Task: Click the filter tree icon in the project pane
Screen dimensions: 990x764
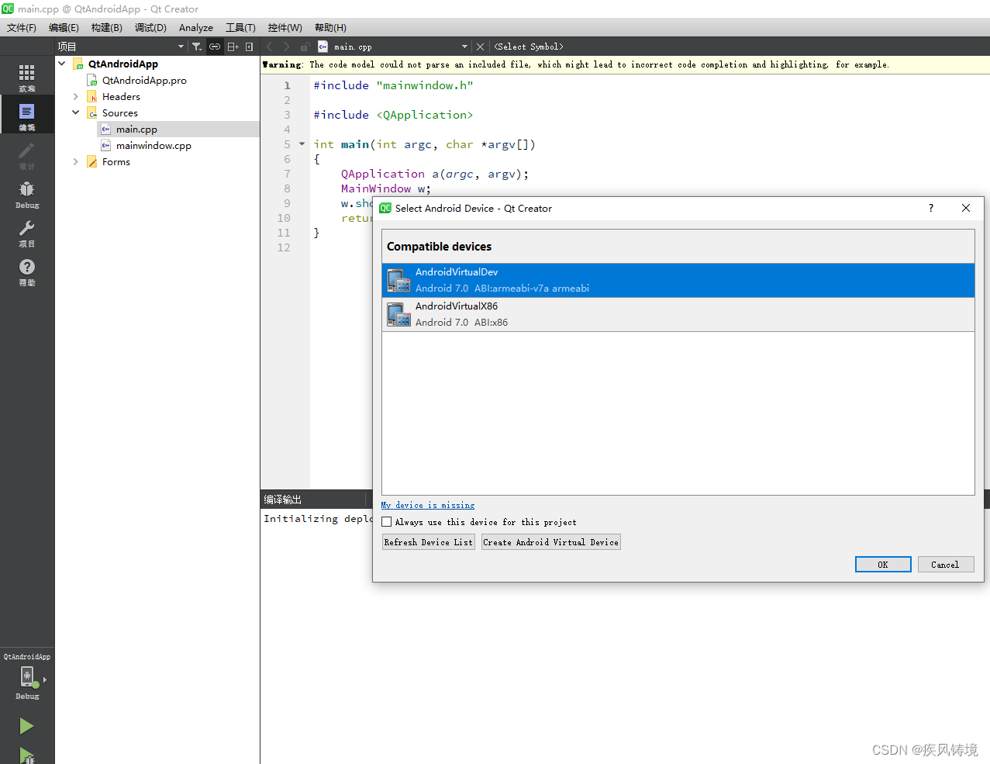Action: 197,47
